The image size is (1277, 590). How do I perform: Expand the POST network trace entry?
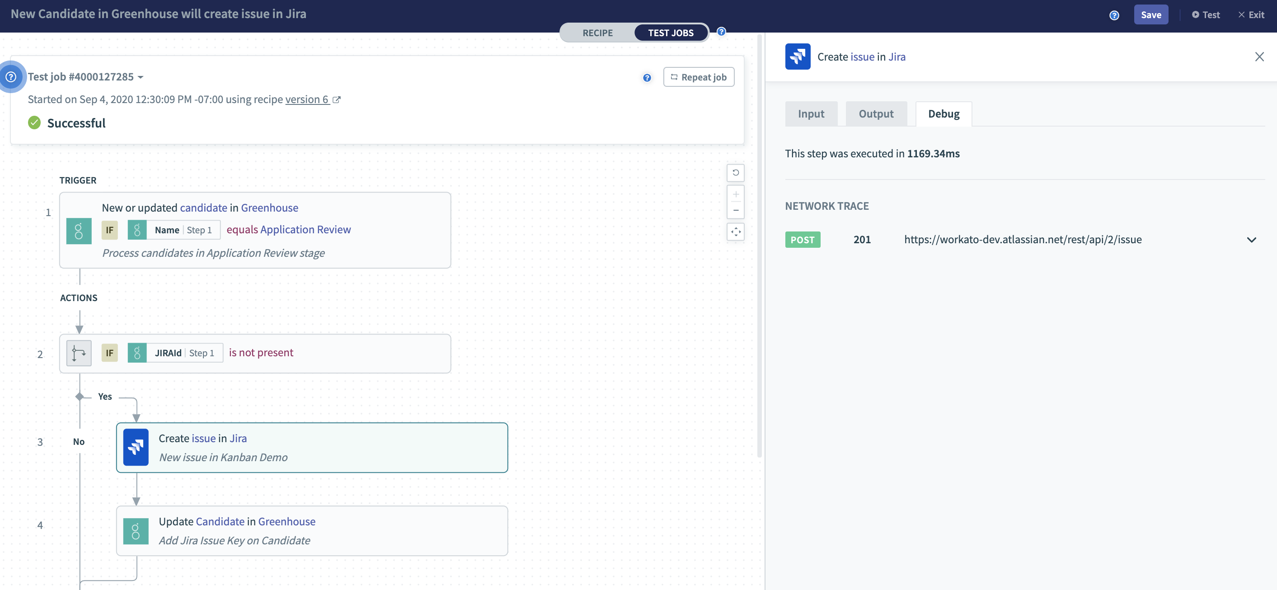point(1252,240)
